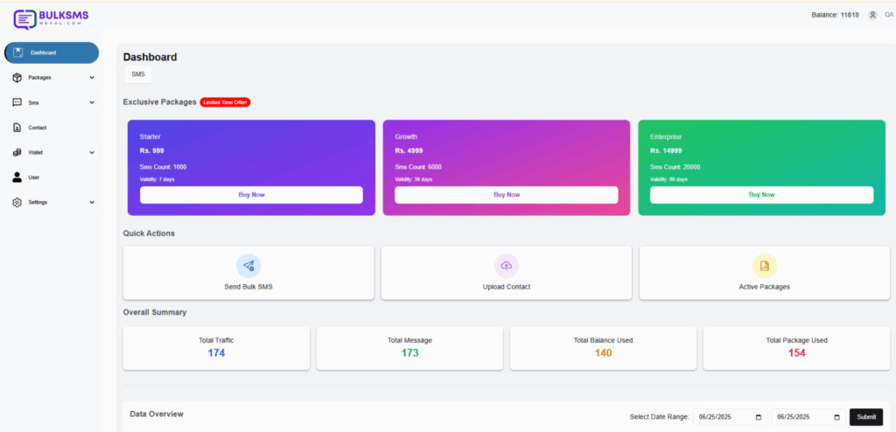Click the profile avatar icon at top right
Screen dimensions: 896x432
[x=872, y=15]
